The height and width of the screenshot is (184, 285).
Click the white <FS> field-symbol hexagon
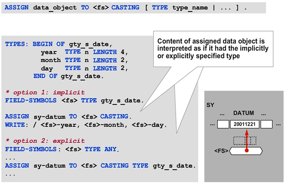click(247, 151)
